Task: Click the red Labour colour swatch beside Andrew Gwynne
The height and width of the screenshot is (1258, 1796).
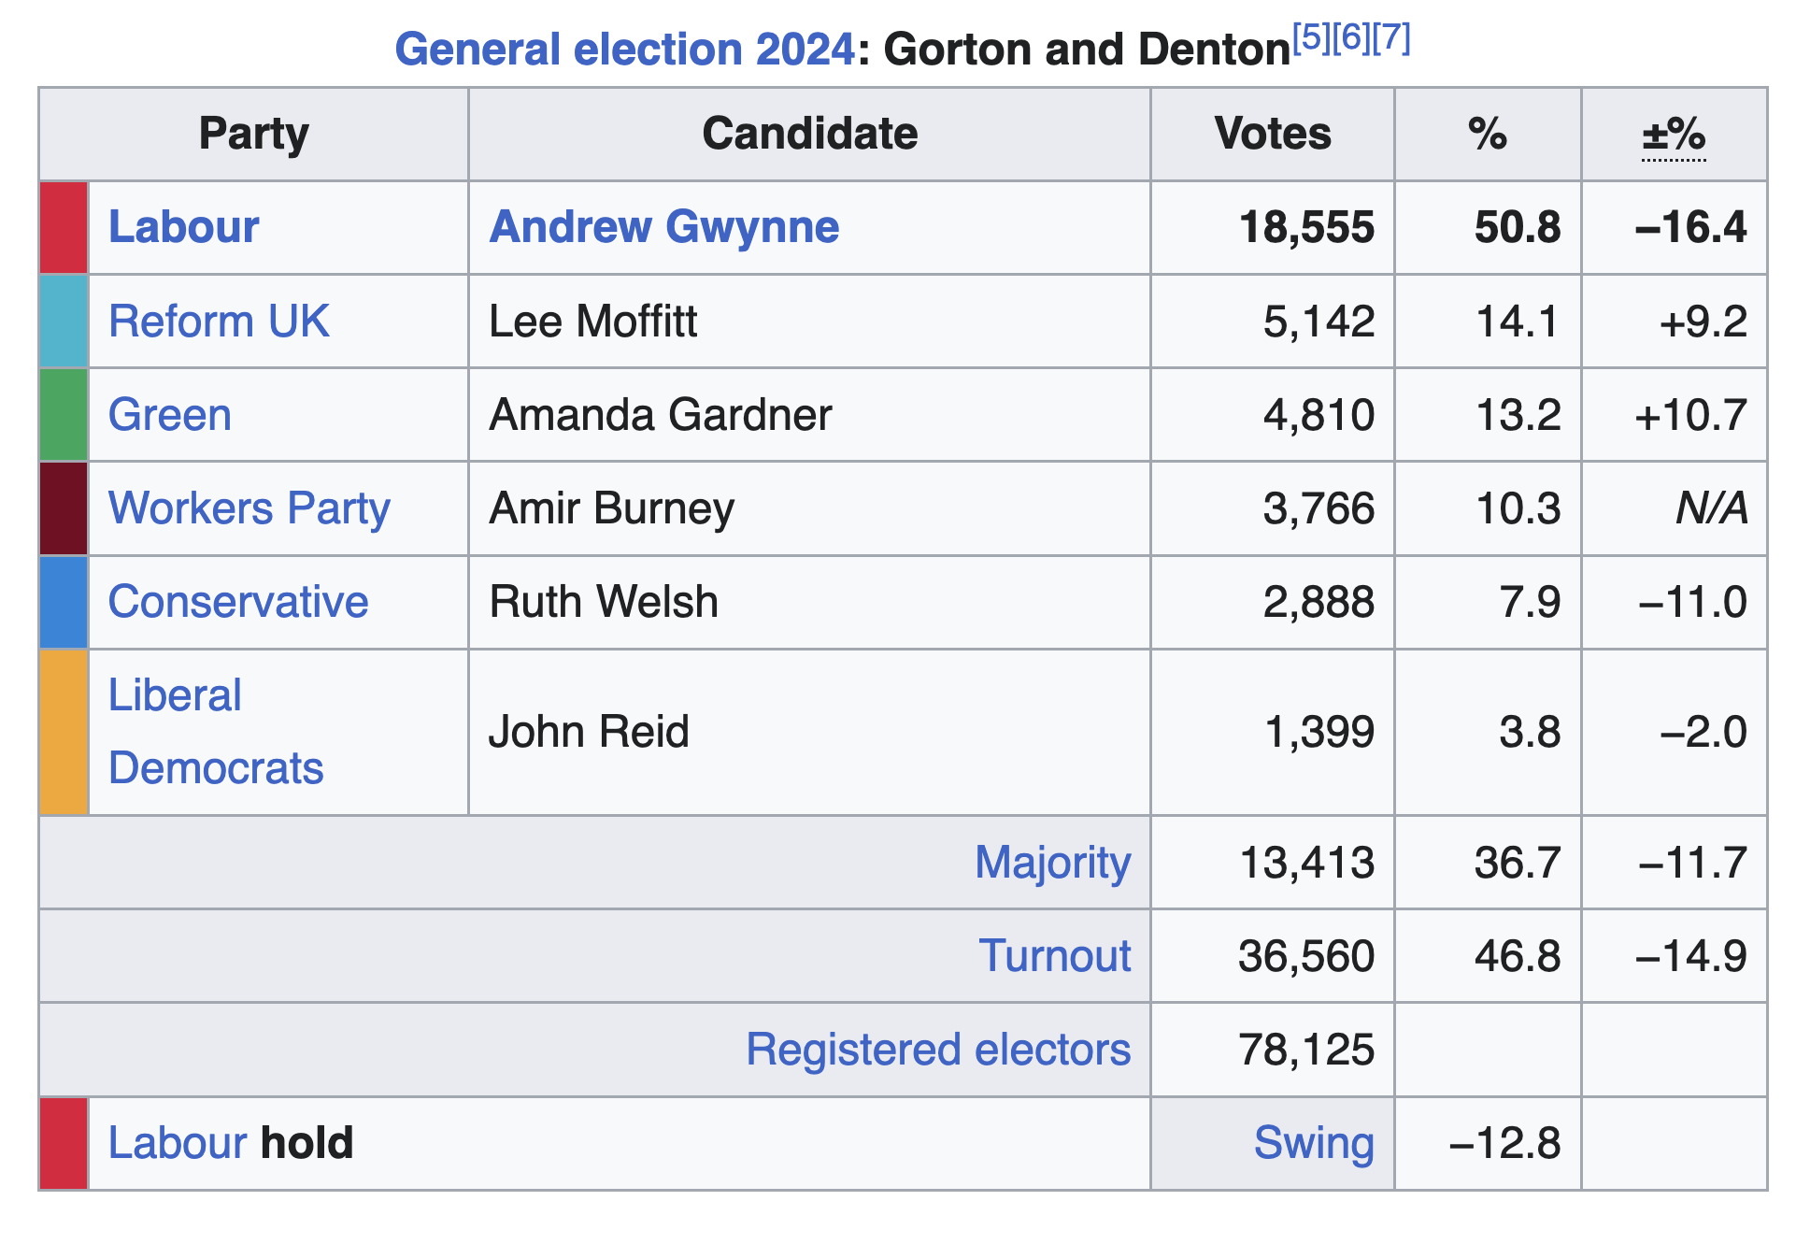Action: 64,227
